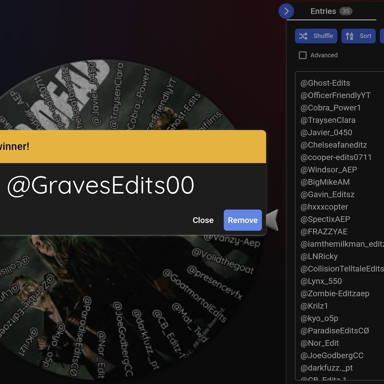Click the @SpectixAEP entry

click(x=325, y=219)
